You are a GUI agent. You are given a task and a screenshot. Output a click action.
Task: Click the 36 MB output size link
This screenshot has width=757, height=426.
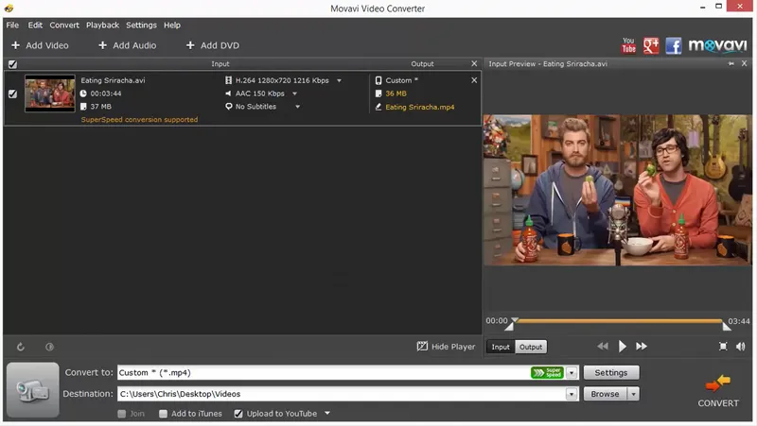[x=396, y=94]
